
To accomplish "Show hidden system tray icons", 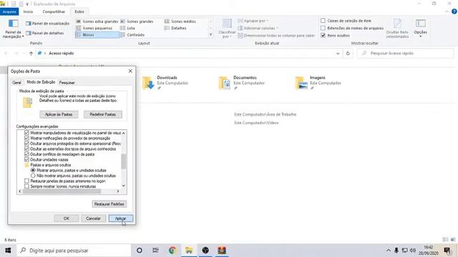I will [x=388, y=251].
